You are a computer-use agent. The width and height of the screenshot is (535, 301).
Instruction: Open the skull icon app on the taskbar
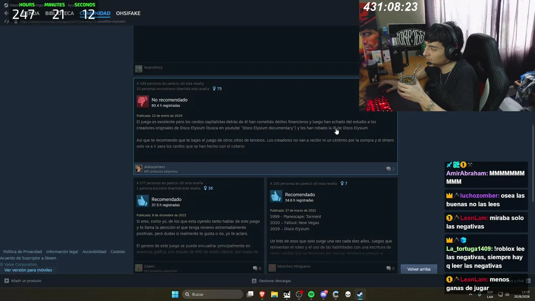point(348,294)
